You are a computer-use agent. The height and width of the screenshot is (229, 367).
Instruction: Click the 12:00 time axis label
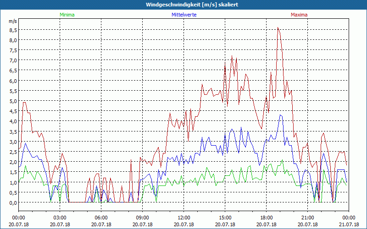point(184,218)
